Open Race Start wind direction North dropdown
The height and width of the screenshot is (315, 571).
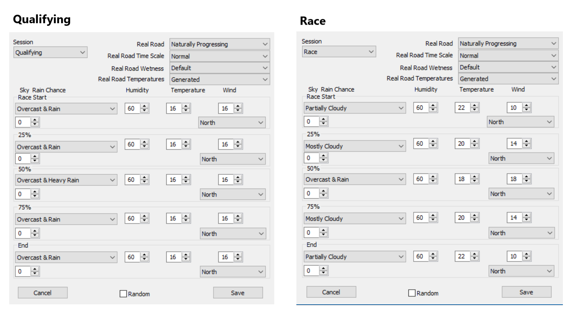pos(520,122)
